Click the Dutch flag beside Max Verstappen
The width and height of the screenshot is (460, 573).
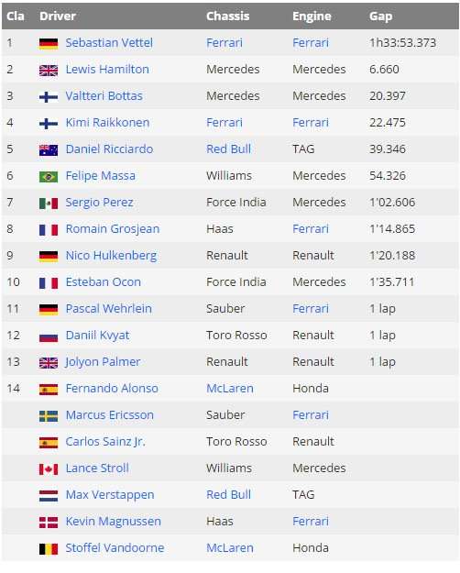tap(49, 496)
